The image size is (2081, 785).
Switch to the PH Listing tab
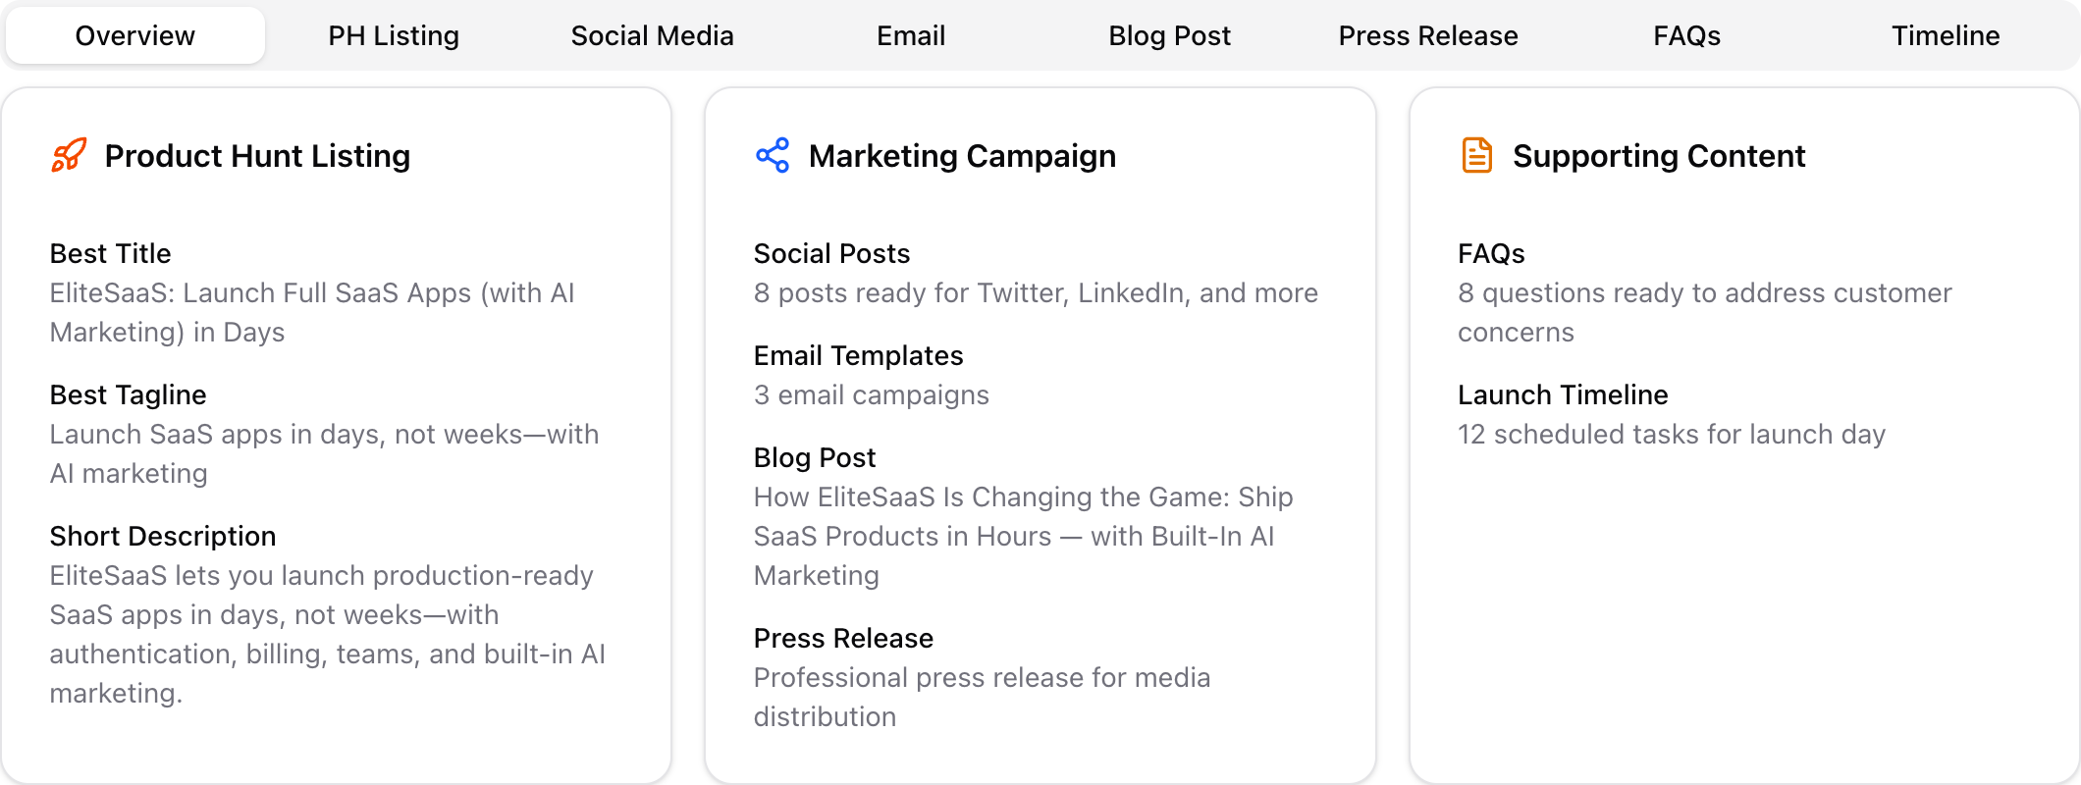point(394,36)
